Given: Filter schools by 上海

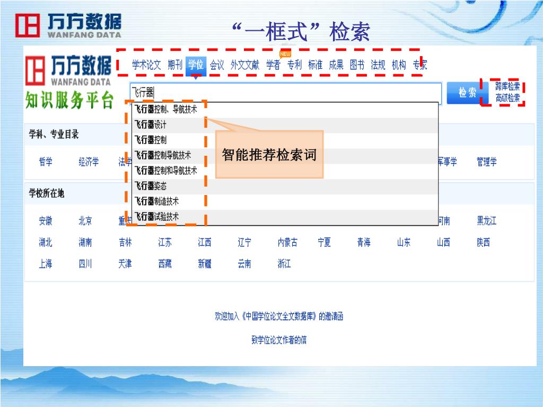Looking at the screenshot, I should [x=46, y=264].
